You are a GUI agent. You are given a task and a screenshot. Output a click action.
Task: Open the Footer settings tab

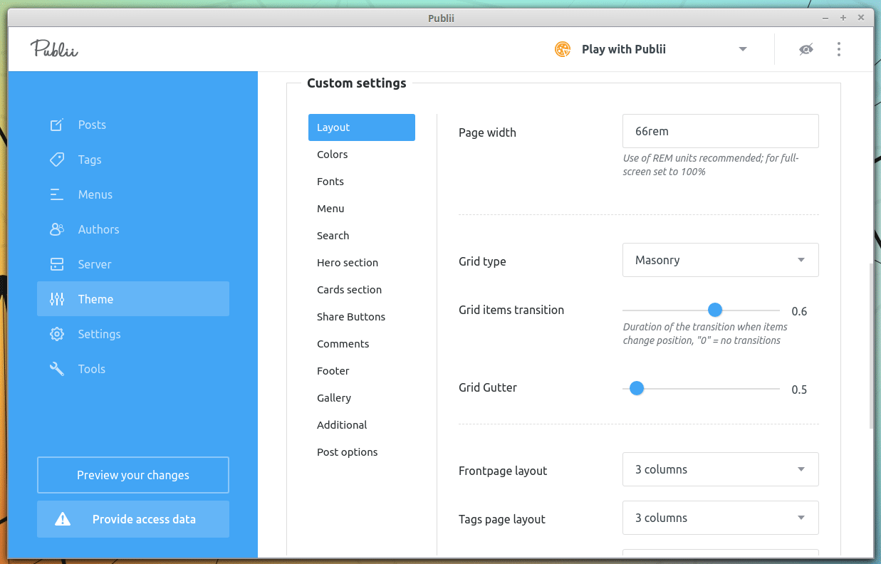(x=362, y=371)
